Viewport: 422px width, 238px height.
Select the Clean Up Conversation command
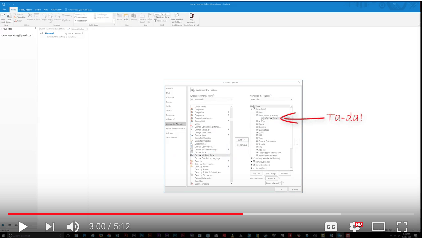204,164
